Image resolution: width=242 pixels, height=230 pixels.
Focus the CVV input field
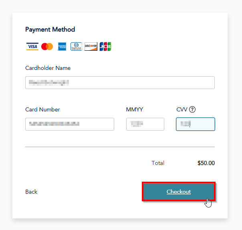click(196, 124)
